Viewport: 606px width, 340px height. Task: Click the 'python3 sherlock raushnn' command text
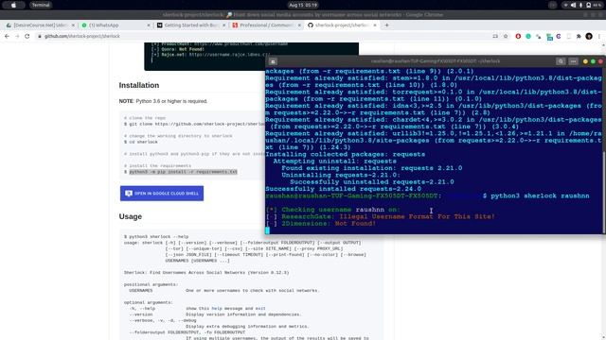(540, 195)
